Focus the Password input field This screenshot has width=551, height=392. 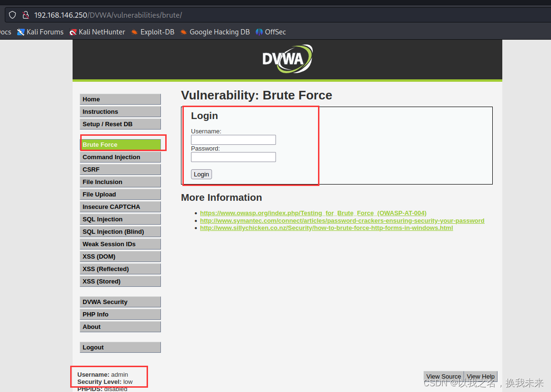pos(233,157)
